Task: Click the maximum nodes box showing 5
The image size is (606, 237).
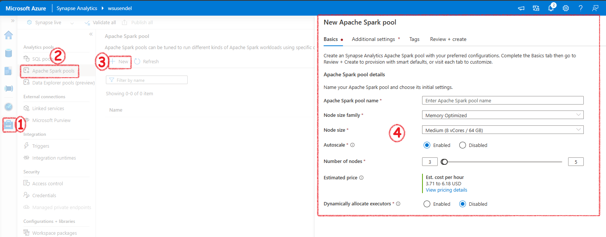Action: (576, 162)
